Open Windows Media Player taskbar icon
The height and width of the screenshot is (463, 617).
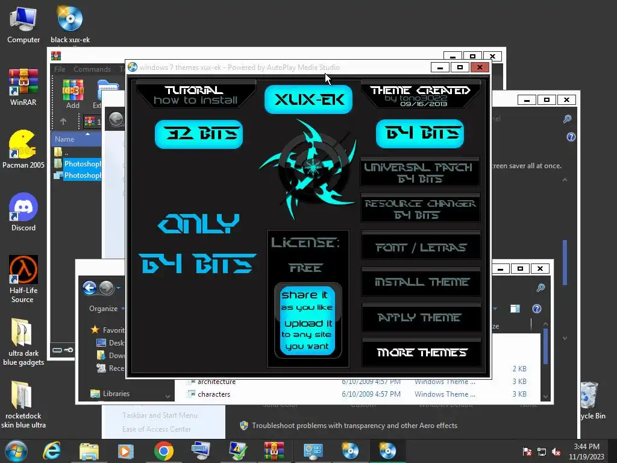(x=126, y=451)
